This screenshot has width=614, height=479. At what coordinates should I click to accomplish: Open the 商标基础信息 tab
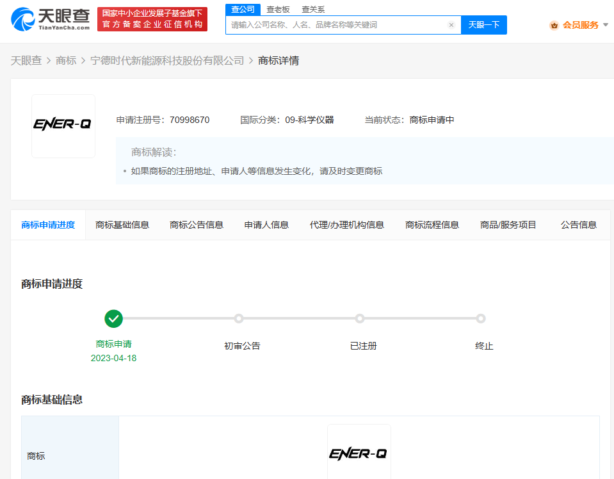point(122,225)
